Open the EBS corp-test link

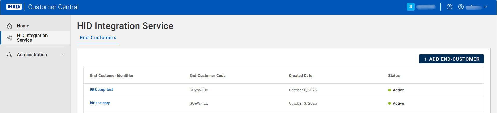tap(102, 90)
